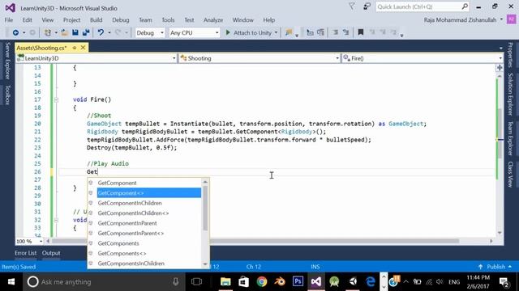
Task: Click the autocomplete list scrollbar thumb
Action: tap(205, 208)
